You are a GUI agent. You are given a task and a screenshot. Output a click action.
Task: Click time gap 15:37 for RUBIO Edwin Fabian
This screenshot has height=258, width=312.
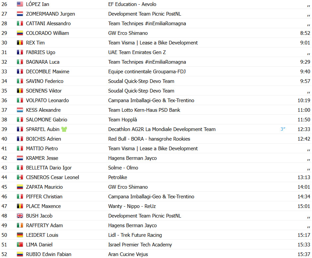[304, 254]
